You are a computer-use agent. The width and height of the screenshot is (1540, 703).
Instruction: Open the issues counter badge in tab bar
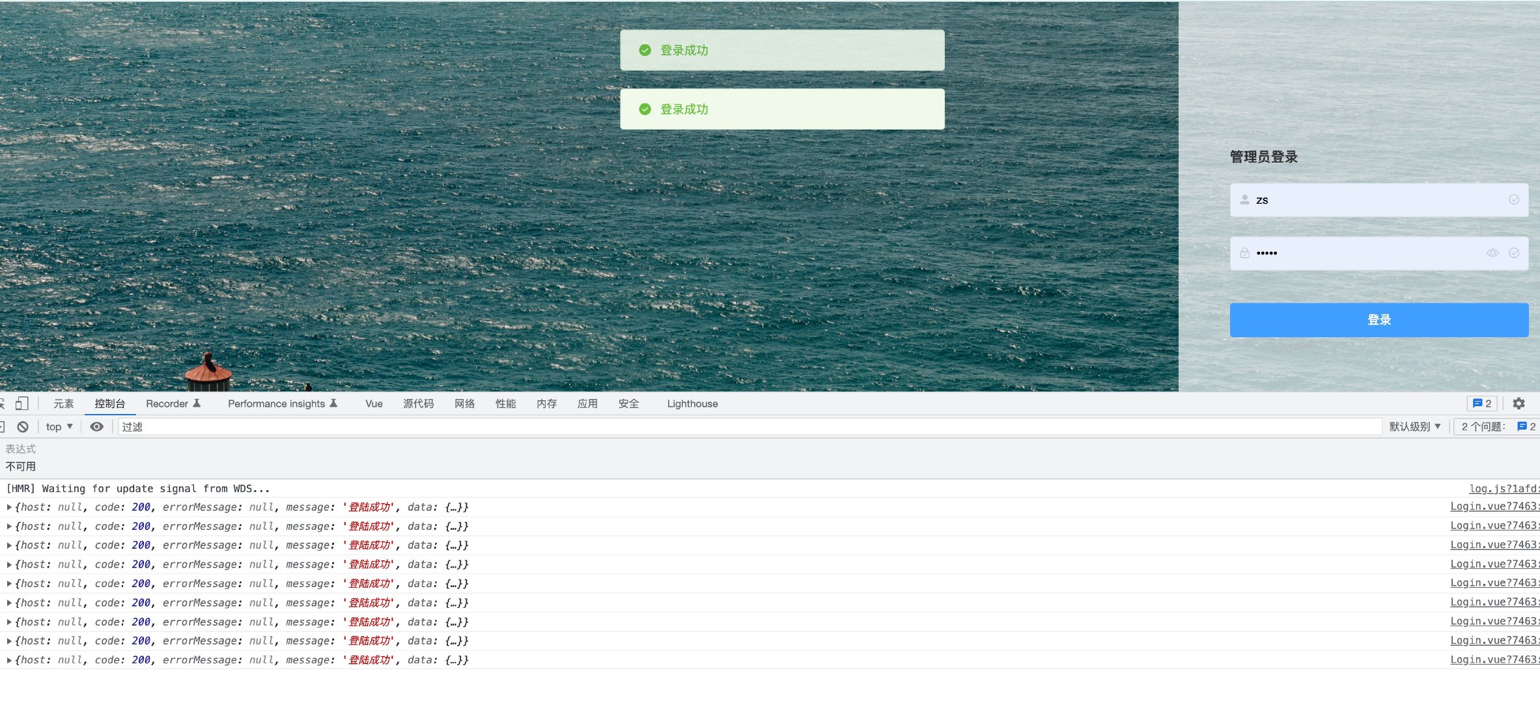(x=1482, y=404)
